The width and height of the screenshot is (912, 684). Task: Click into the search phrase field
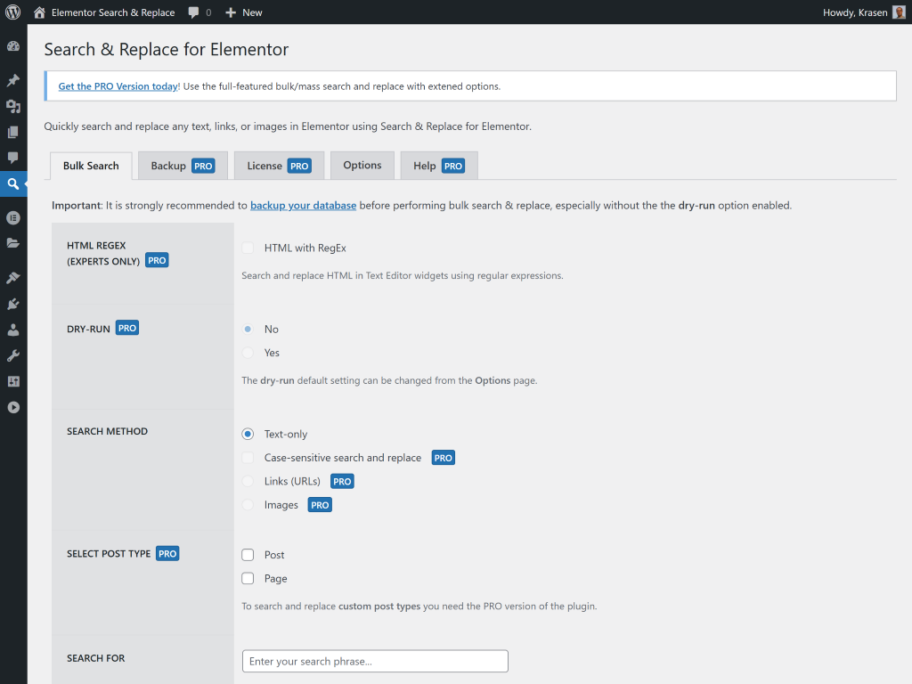375,661
